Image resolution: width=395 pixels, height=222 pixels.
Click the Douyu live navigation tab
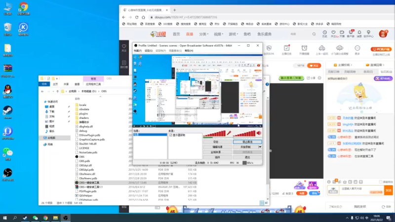[x=190, y=34]
